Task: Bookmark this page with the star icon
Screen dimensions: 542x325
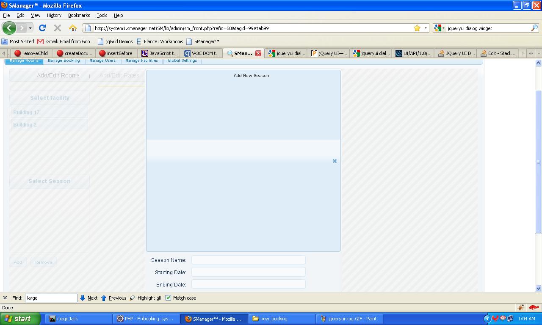Action: pyautogui.click(x=417, y=28)
